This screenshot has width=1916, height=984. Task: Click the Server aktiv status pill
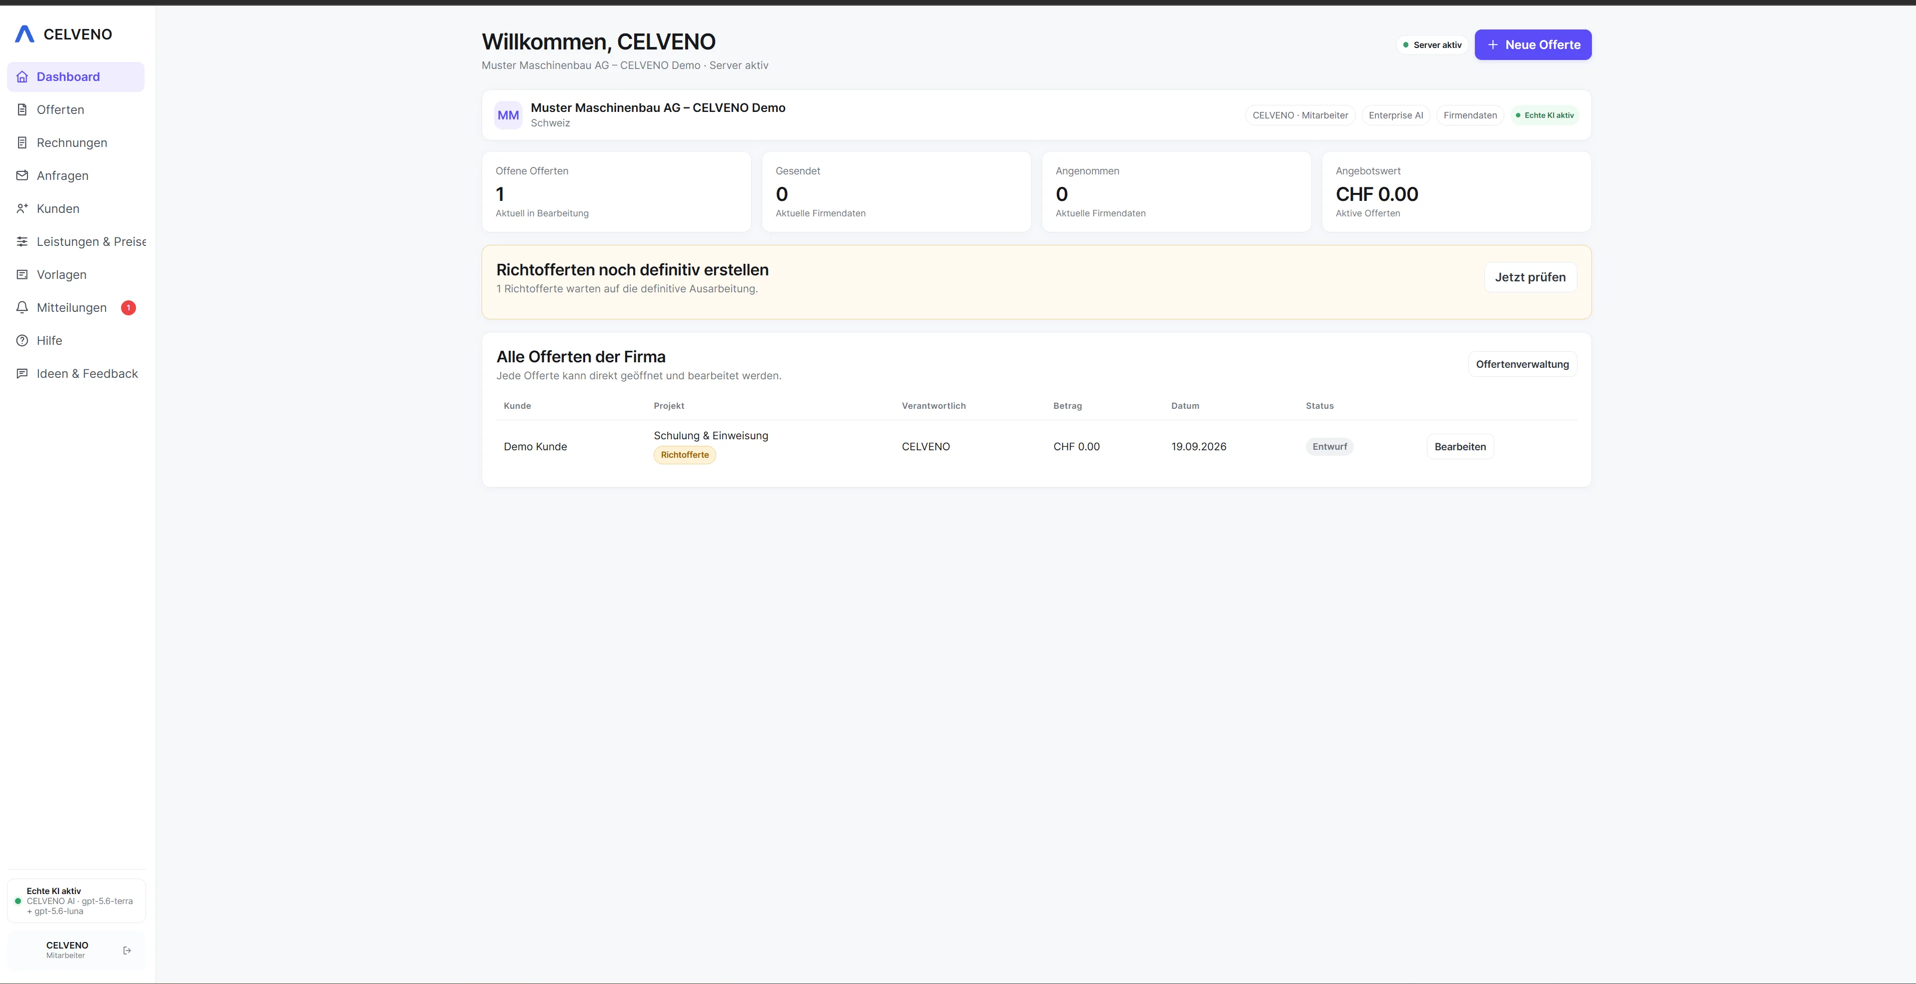click(x=1432, y=45)
